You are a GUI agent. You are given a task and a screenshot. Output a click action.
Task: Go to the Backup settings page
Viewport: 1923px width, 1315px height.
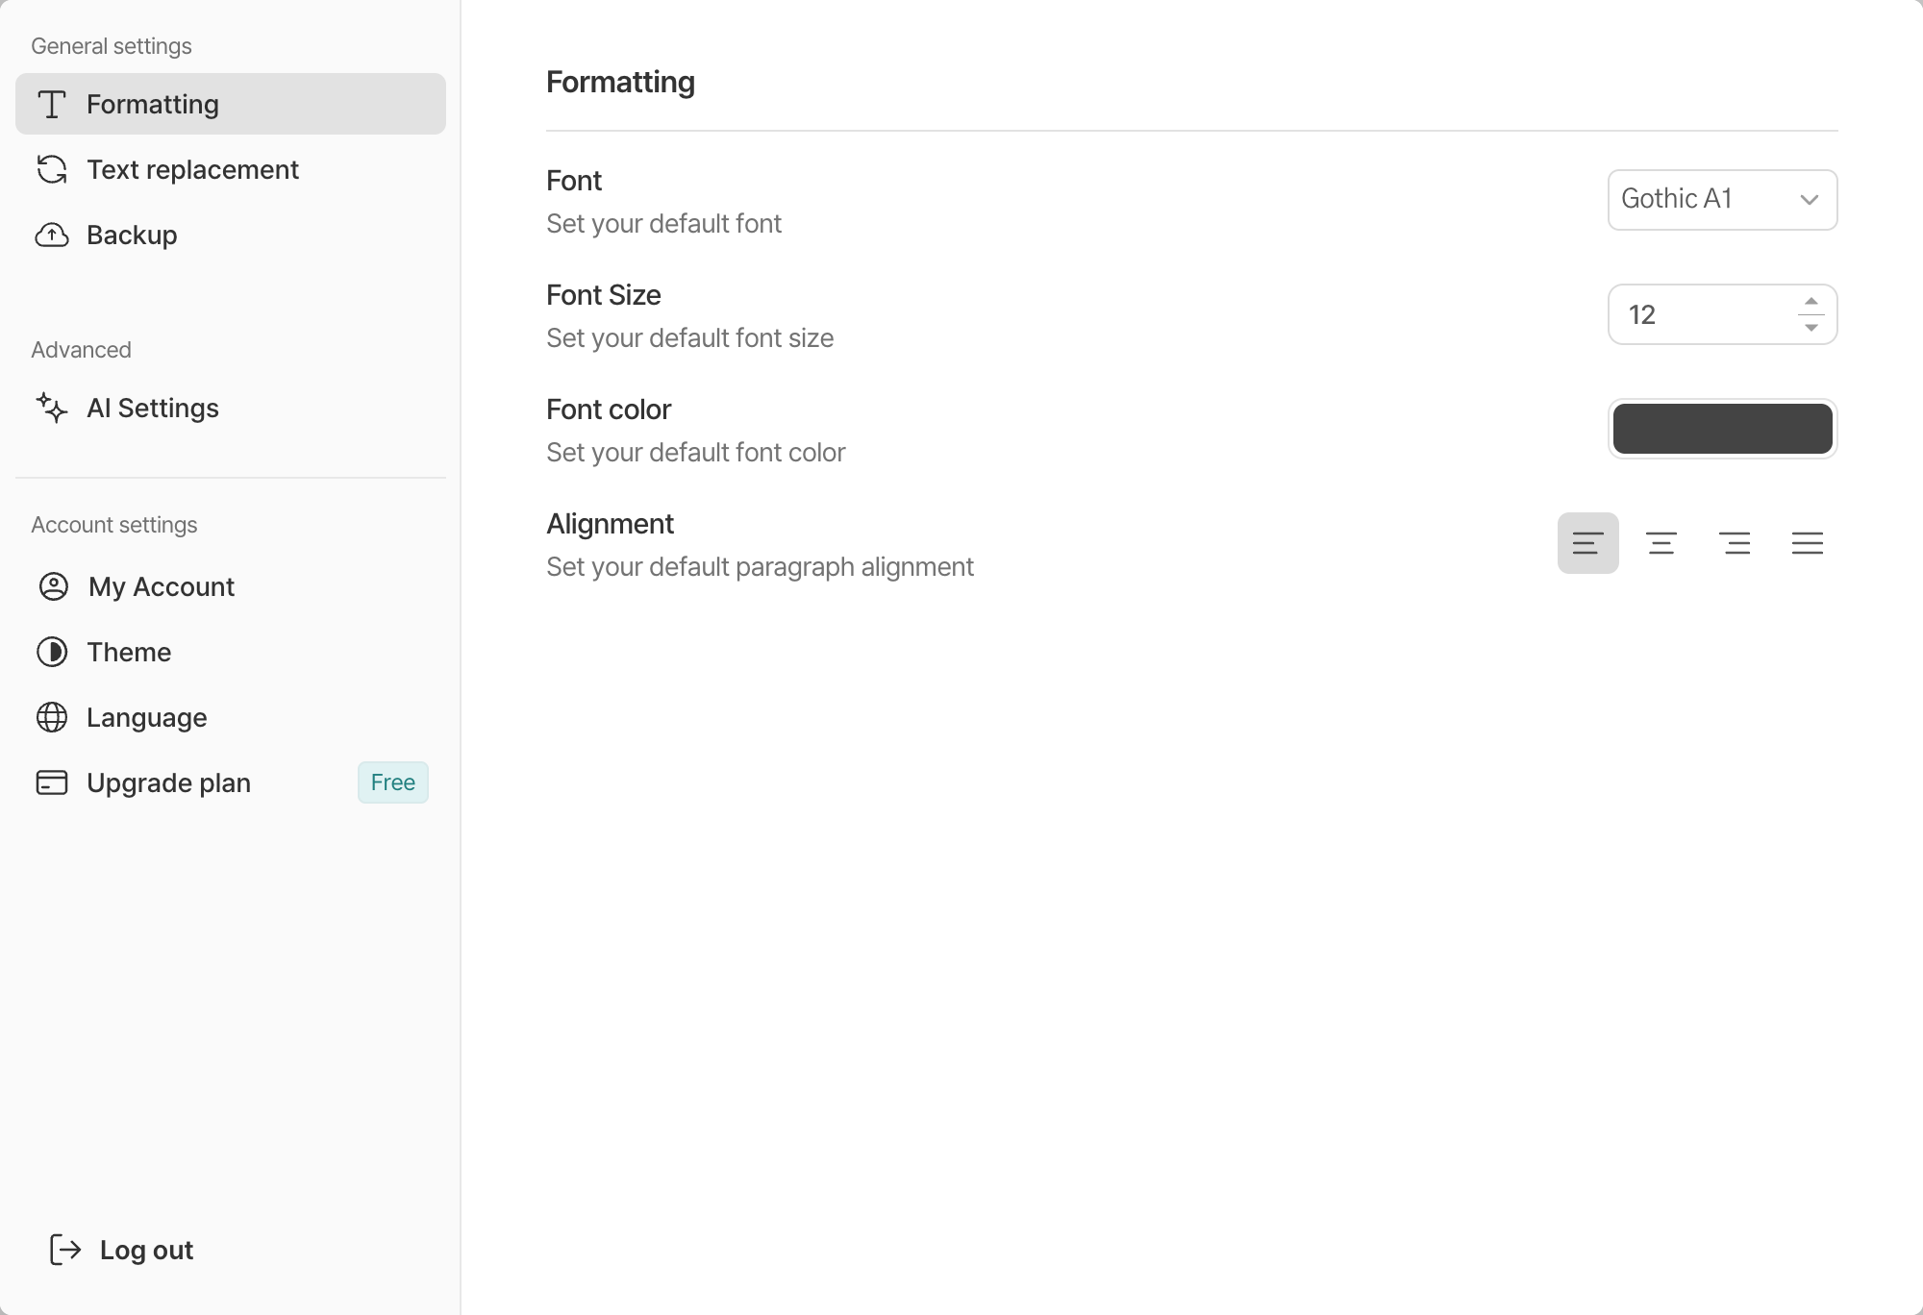click(132, 236)
